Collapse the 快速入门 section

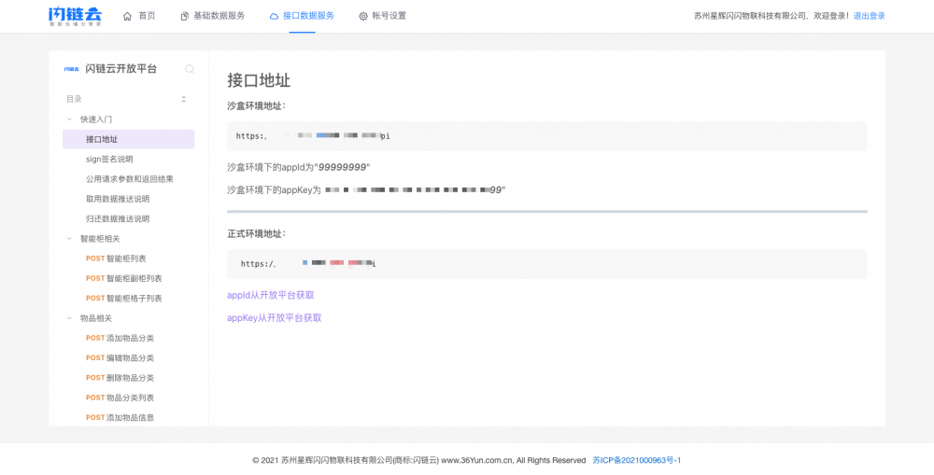click(x=69, y=119)
